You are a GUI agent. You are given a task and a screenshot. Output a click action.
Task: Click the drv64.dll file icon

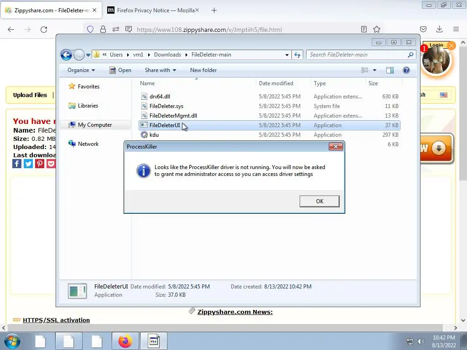144,97
